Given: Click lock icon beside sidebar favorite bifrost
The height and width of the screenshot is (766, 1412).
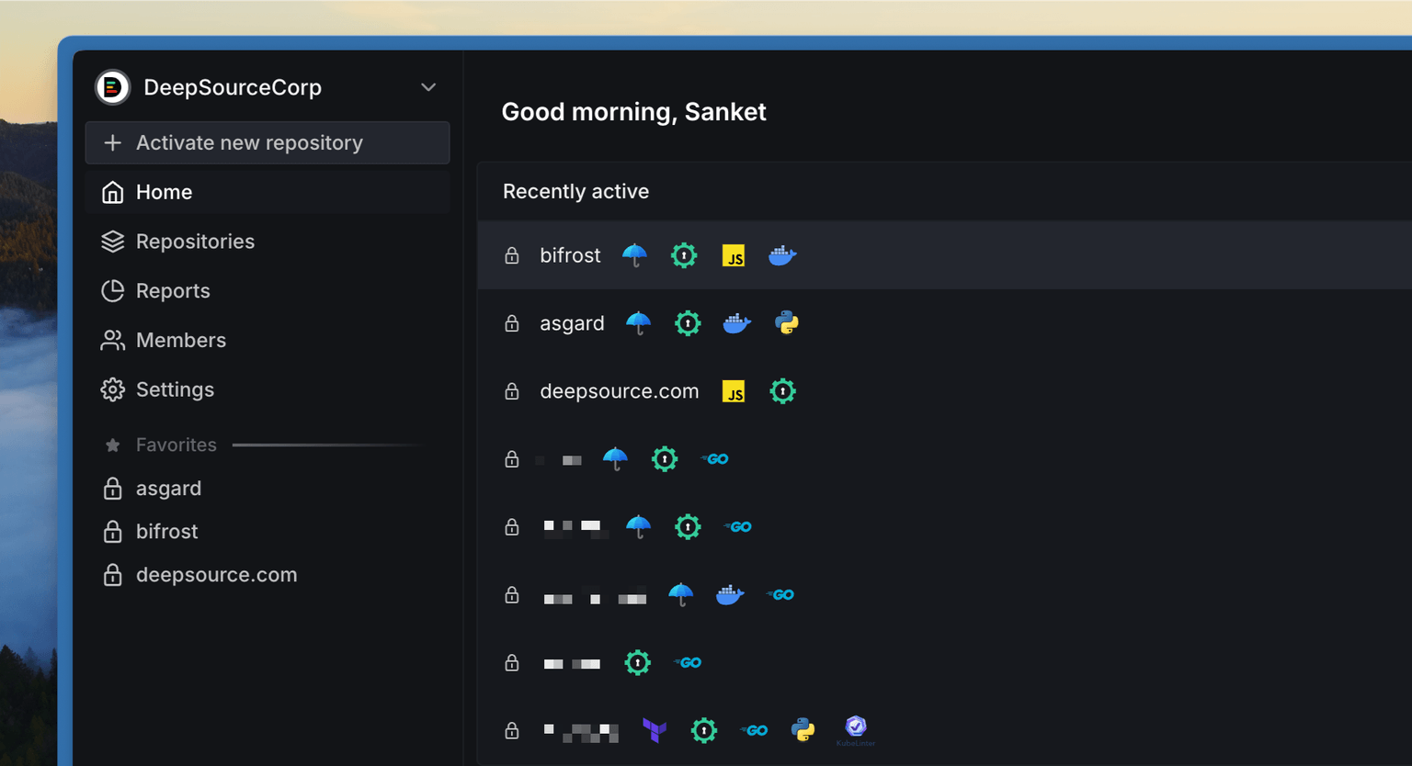Looking at the screenshot, I should click(x=113, y=531).
